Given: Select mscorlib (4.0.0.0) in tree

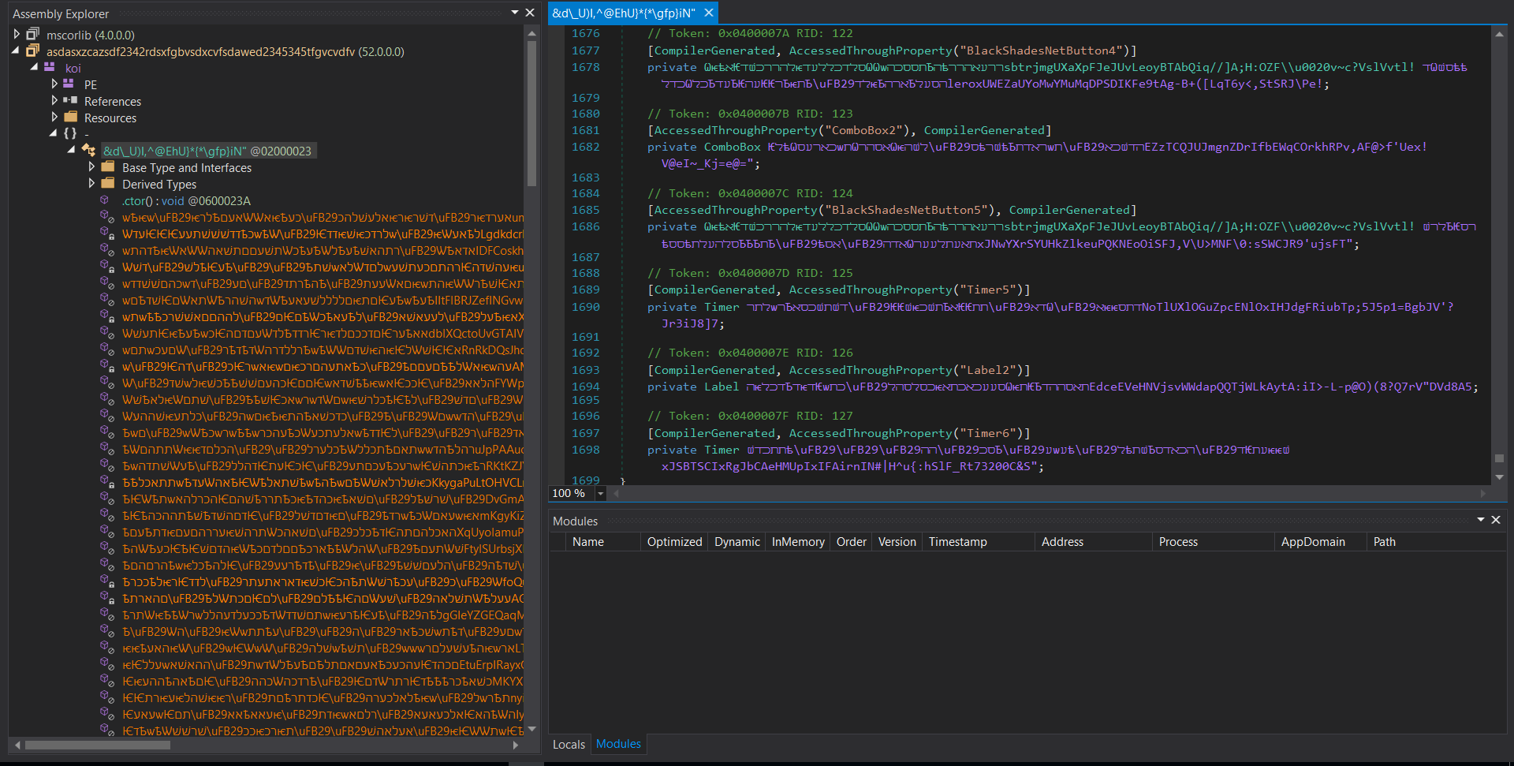Looking at the screenshot, I should tap(90, 35).
